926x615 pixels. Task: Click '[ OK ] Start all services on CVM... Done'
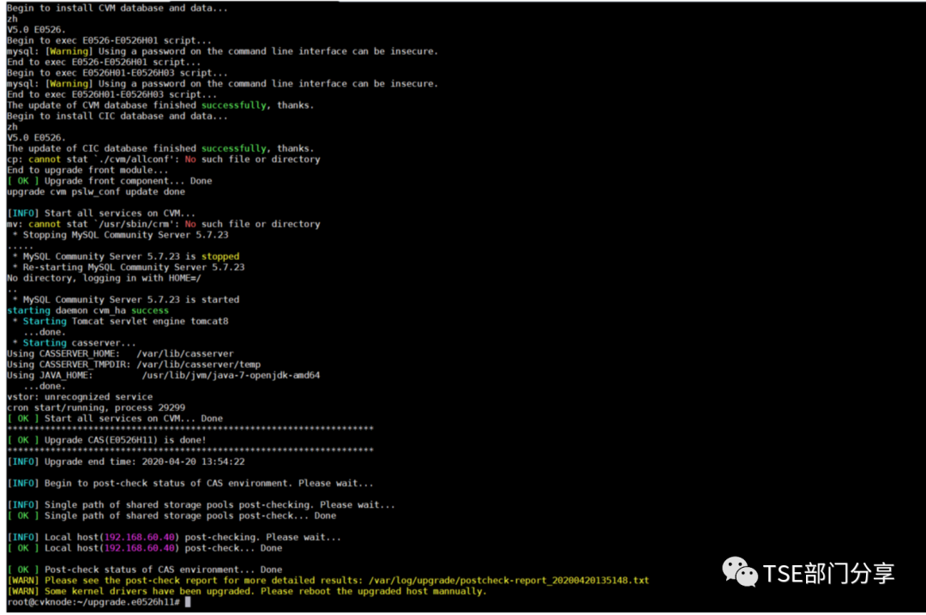tap(115, 419)
